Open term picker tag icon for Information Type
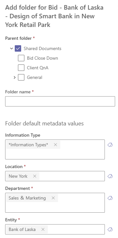This screenshot has height=238, width=118. (110, 145)
